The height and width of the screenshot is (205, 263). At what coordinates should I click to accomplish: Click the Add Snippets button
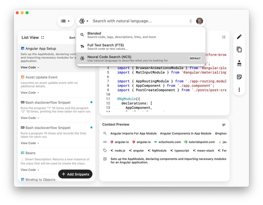(75, 174)
